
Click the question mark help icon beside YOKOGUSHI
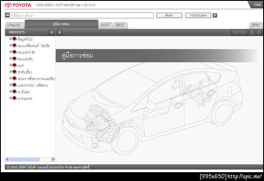(215, 15)
